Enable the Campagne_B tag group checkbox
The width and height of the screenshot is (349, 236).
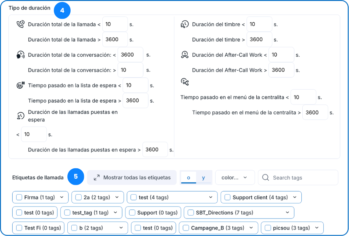(x=186, y=228)
